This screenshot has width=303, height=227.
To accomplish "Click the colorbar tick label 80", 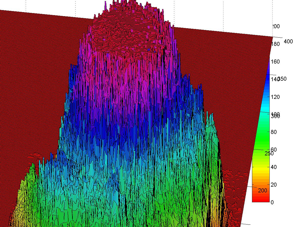I will [x=273, y=132].
